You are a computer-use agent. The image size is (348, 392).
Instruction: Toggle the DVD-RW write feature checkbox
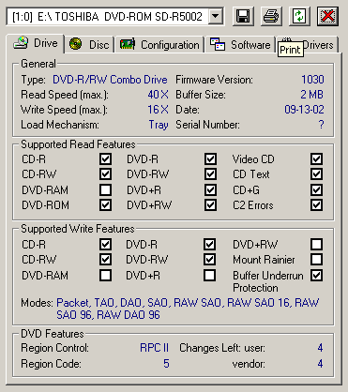point(209,259)
